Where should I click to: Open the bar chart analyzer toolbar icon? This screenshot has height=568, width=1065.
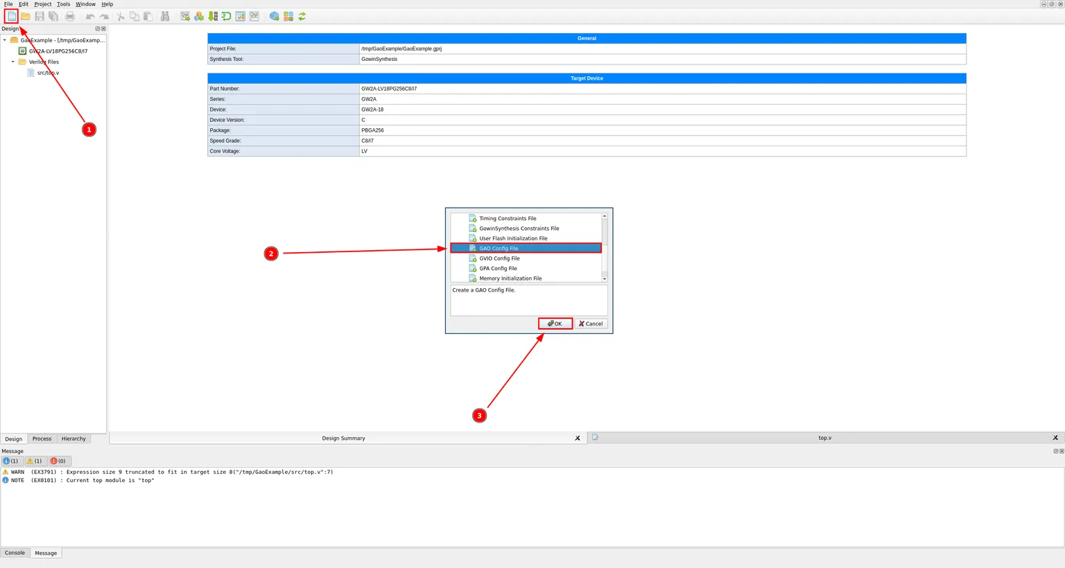pyautogui.click(x=241, y=16)
